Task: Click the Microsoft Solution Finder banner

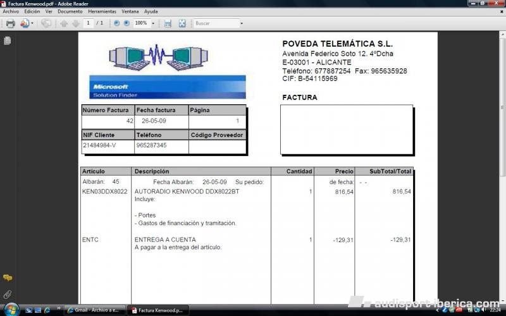Action: tap(168, 87)
